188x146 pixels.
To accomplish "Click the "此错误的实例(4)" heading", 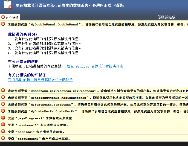I will pos(22,34).
